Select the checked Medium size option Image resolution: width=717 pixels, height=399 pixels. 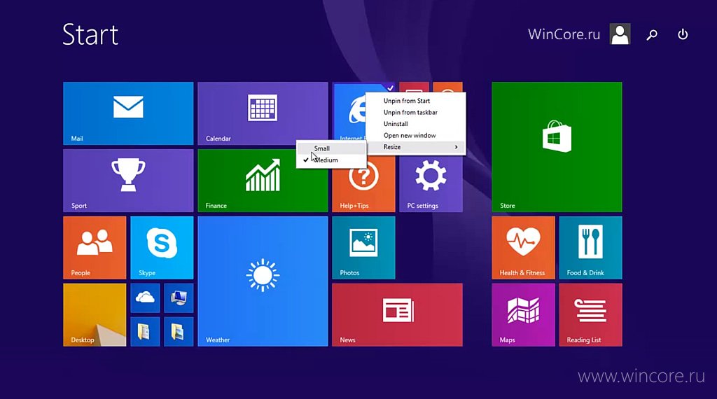331,160
